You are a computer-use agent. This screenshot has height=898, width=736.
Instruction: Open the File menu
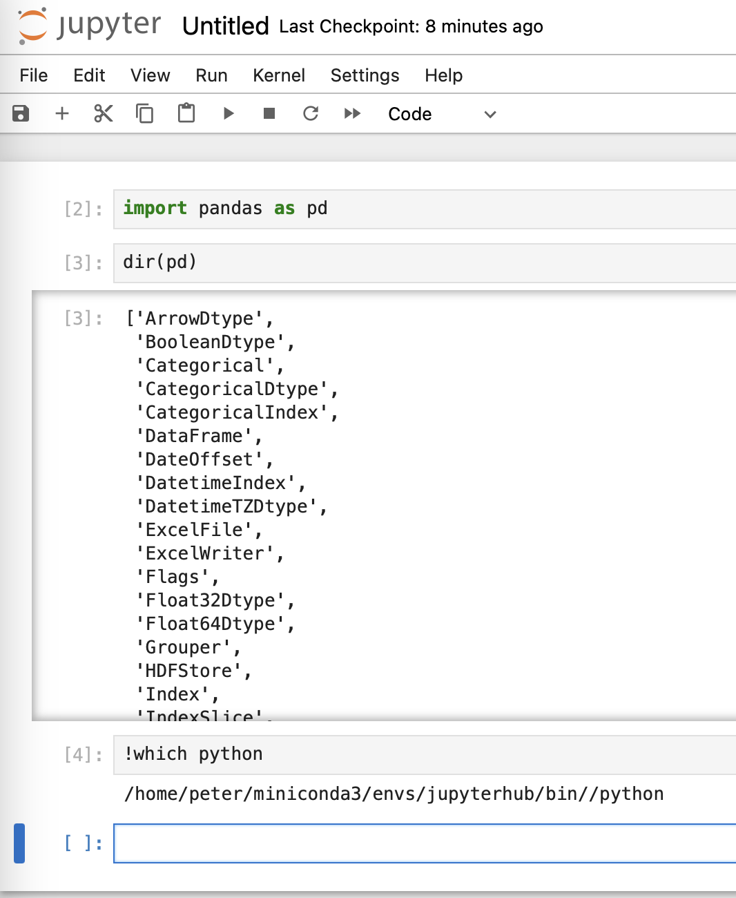point(34,75)
